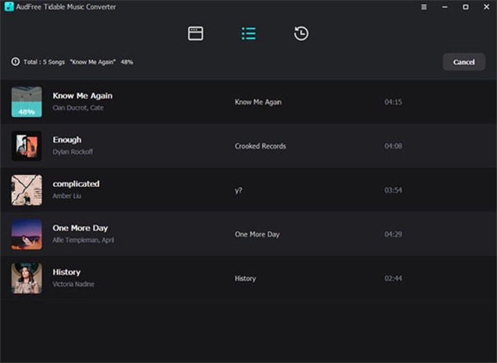Click the Total : 5 Songs status text

[44, 62]
